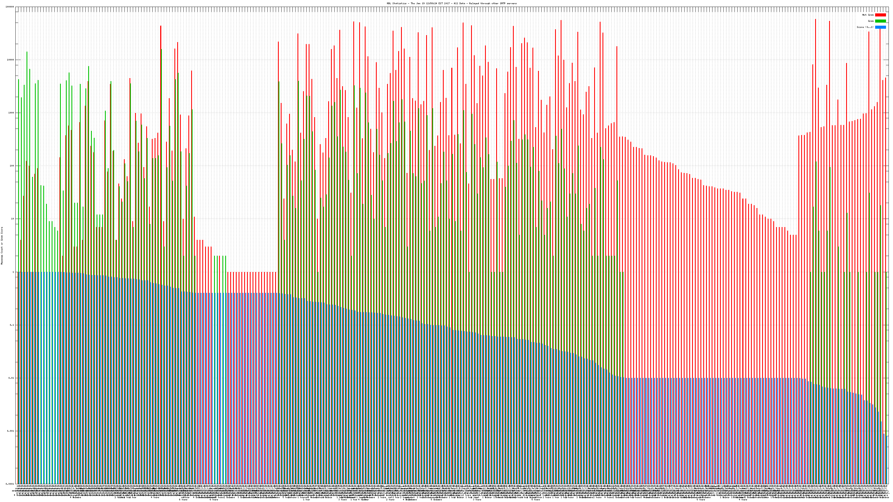
Task: Click the 'Message Count or Spam Score' axis label
Action: [x=2, y=246]
